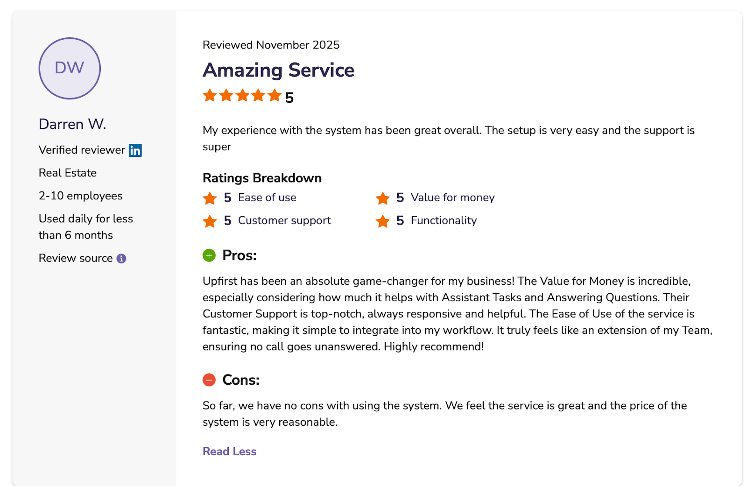Click the DW reviewer avatar circle
Image resolution: width=747 pixels, height=486 pixels.
70,68
